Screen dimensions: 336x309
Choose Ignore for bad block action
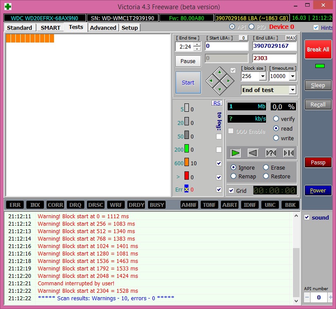click(242, 167)
